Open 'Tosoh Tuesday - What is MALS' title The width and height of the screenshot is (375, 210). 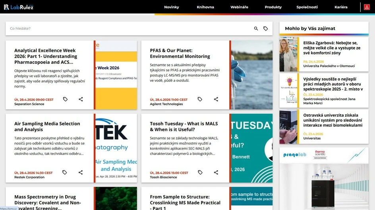[x=184, y=127]
